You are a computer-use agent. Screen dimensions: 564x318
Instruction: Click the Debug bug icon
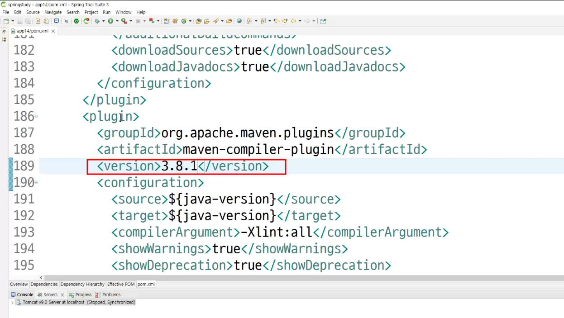tap(97, 21)
